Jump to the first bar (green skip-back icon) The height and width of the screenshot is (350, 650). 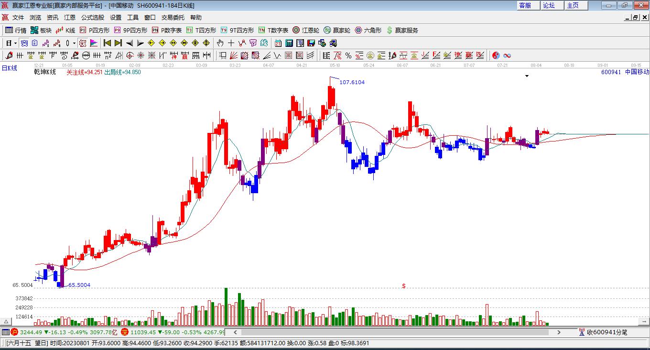coord(107,43)
